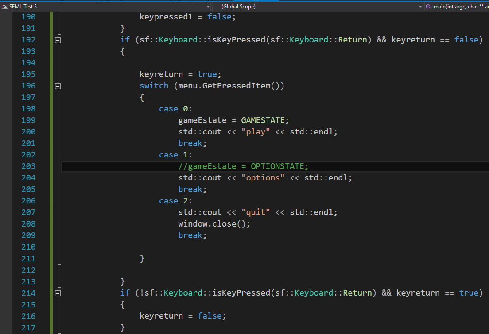Click line number 203 in the margin
The height and width of the screenshot is (334, 489).
point(28,166)
